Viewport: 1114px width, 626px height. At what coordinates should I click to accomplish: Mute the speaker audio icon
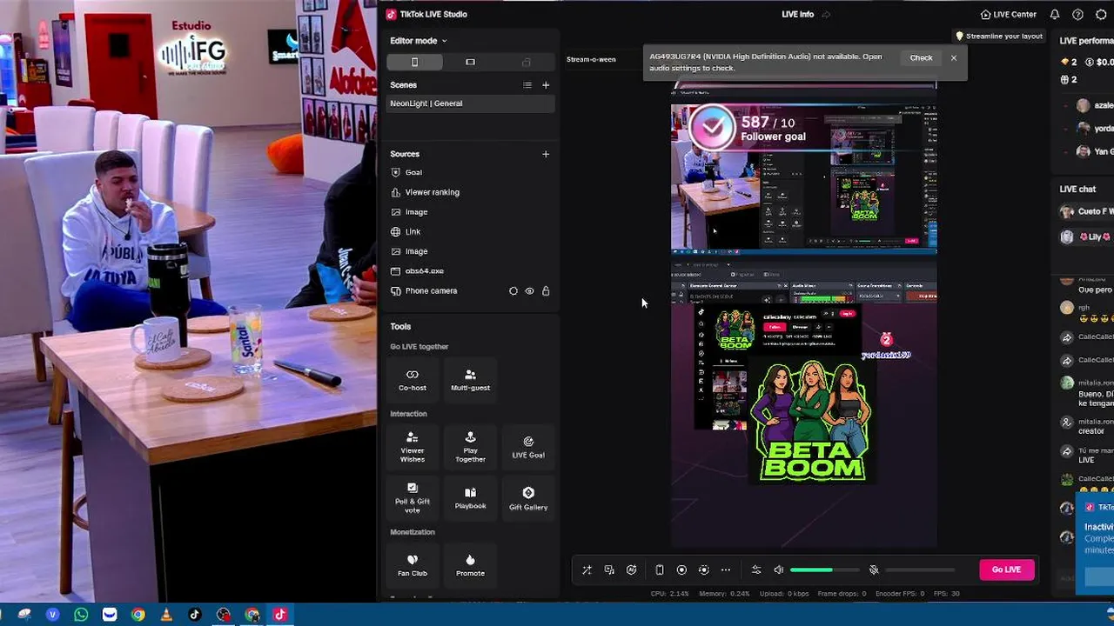[x=778, y=570]
